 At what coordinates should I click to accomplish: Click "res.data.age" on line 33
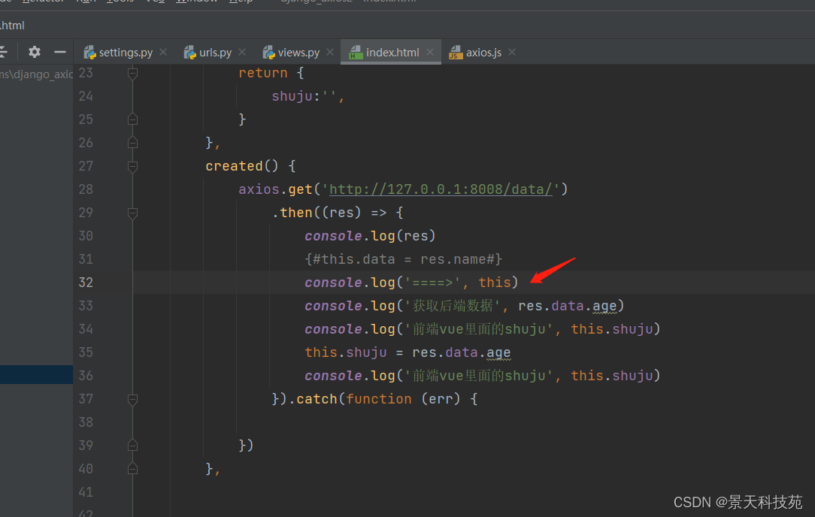(567, 306)
